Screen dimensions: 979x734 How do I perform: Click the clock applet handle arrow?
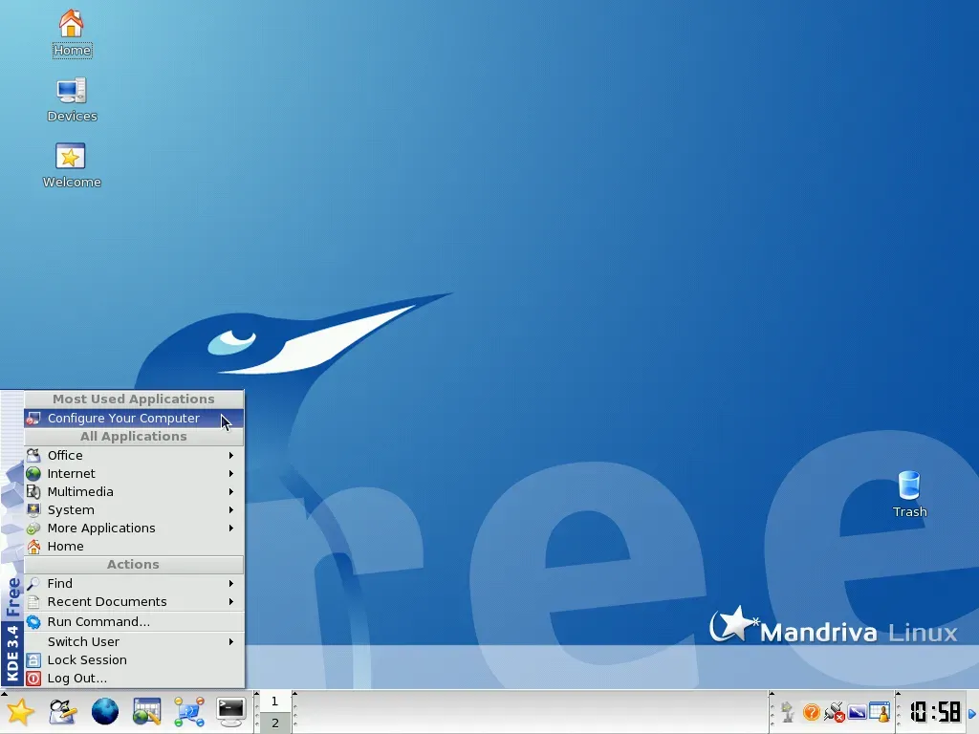tap(898, 694)
